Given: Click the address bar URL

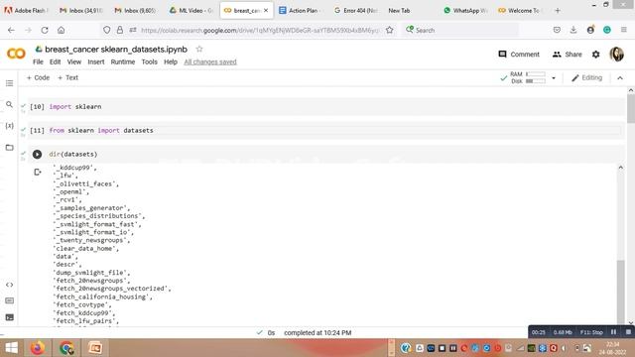Looking at the screenshot, I should click(x=259, y=30).
